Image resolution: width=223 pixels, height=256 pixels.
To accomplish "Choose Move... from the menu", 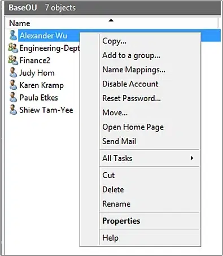I will click(150, 112).
